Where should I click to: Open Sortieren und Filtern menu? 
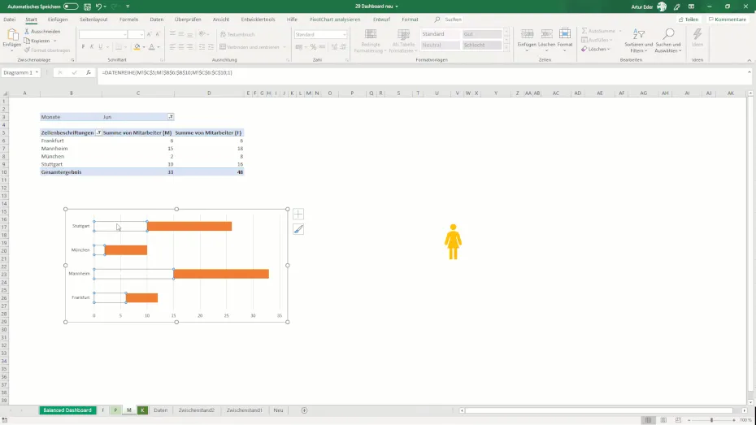pos(638,41)
